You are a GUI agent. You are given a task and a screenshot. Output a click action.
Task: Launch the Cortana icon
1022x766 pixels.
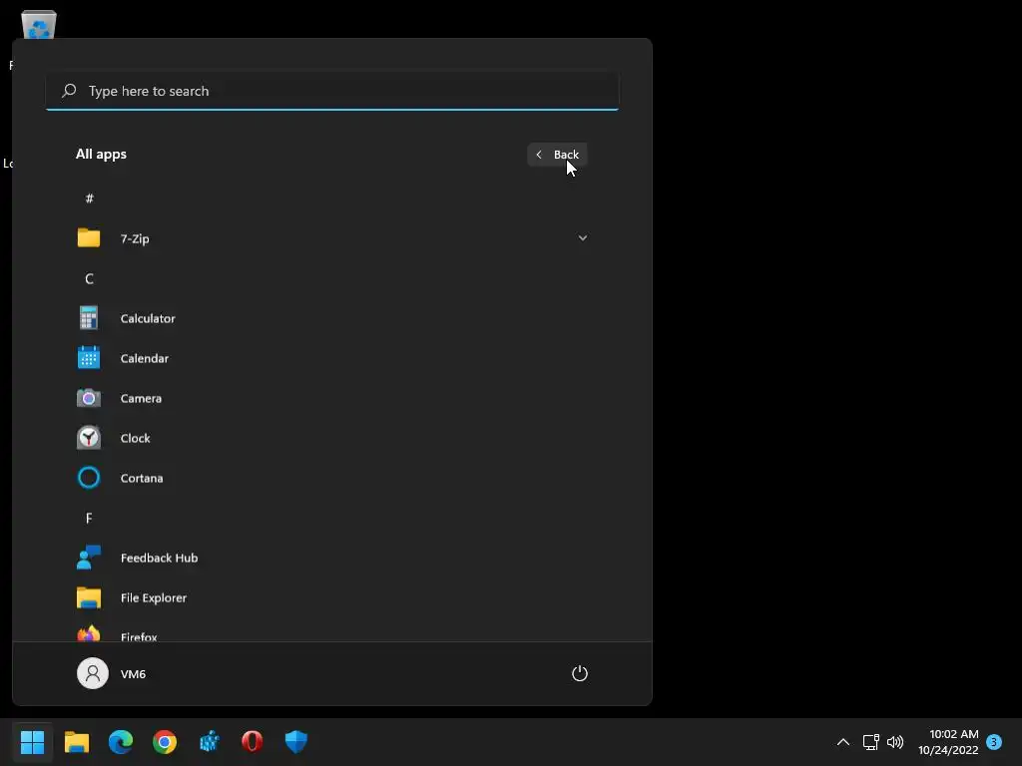[x=89, y=478]
